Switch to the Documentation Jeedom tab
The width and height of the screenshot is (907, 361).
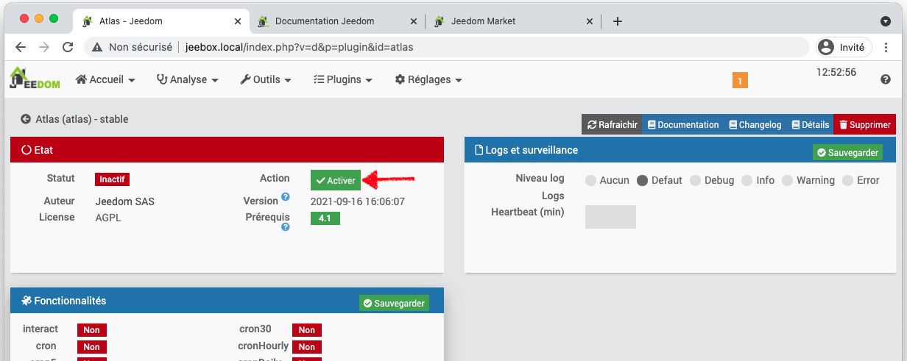pyautogui.click(x=338, y=21)
